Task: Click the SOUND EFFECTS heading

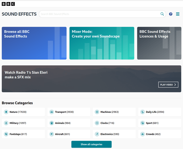Action: point(19,14)
